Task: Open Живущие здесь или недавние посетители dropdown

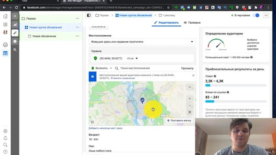Action: click(x=142, y=42)
